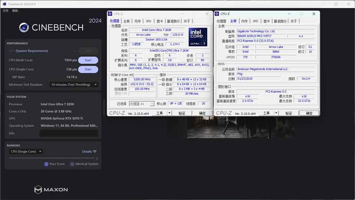
Task: Switch to 内存 tab in left CPU-Z
Action: pyautogui.click(x=138, y=21)
